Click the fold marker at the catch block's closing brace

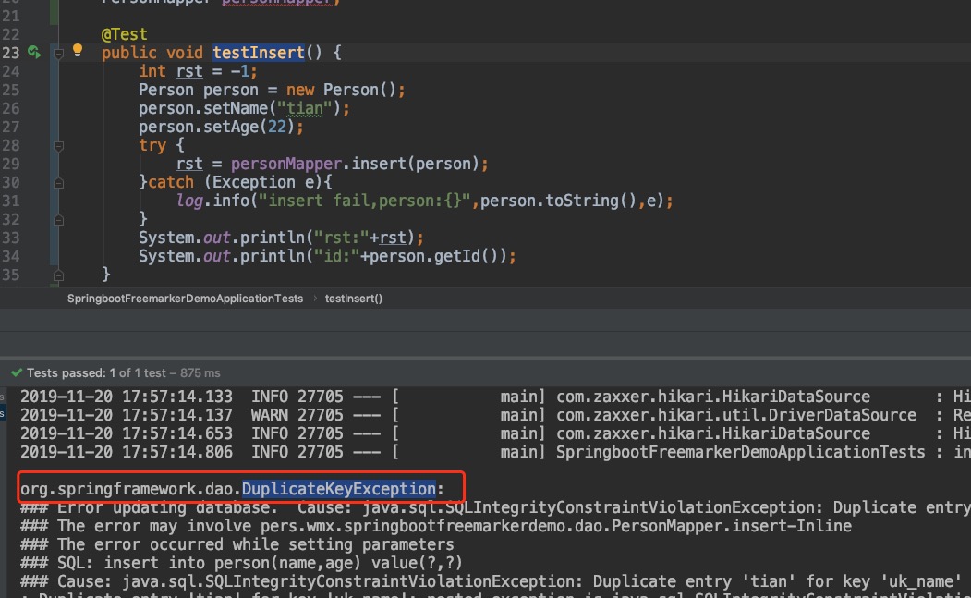58,219
